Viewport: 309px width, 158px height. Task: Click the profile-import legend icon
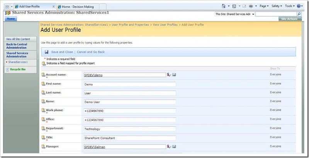click(x=44, y=63)
